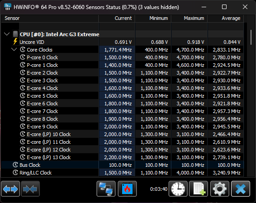This screenshot has width=256, height=203.
Task: Click the shrink columns inward-arrows button
Action: click(x=30, y=189)
